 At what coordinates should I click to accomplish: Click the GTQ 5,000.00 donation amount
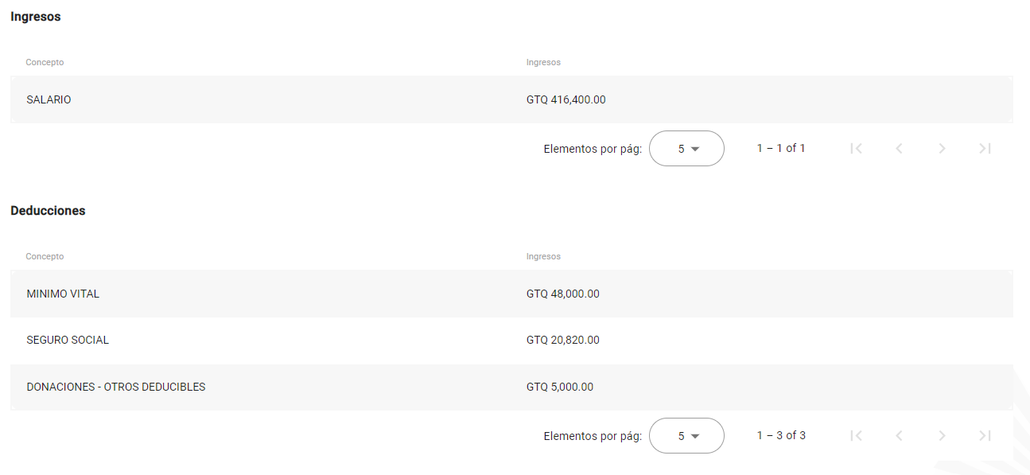(x=561, y=387)
